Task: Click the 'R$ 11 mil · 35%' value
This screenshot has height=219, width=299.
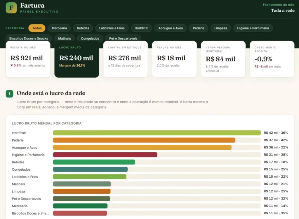Action: (x=276, y=213)
